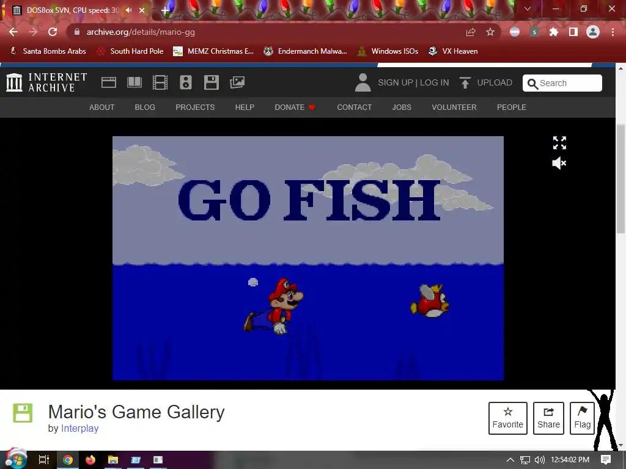Close the DOSBox SVN browser tab
The image size is (626, 469).
(142, 10)
